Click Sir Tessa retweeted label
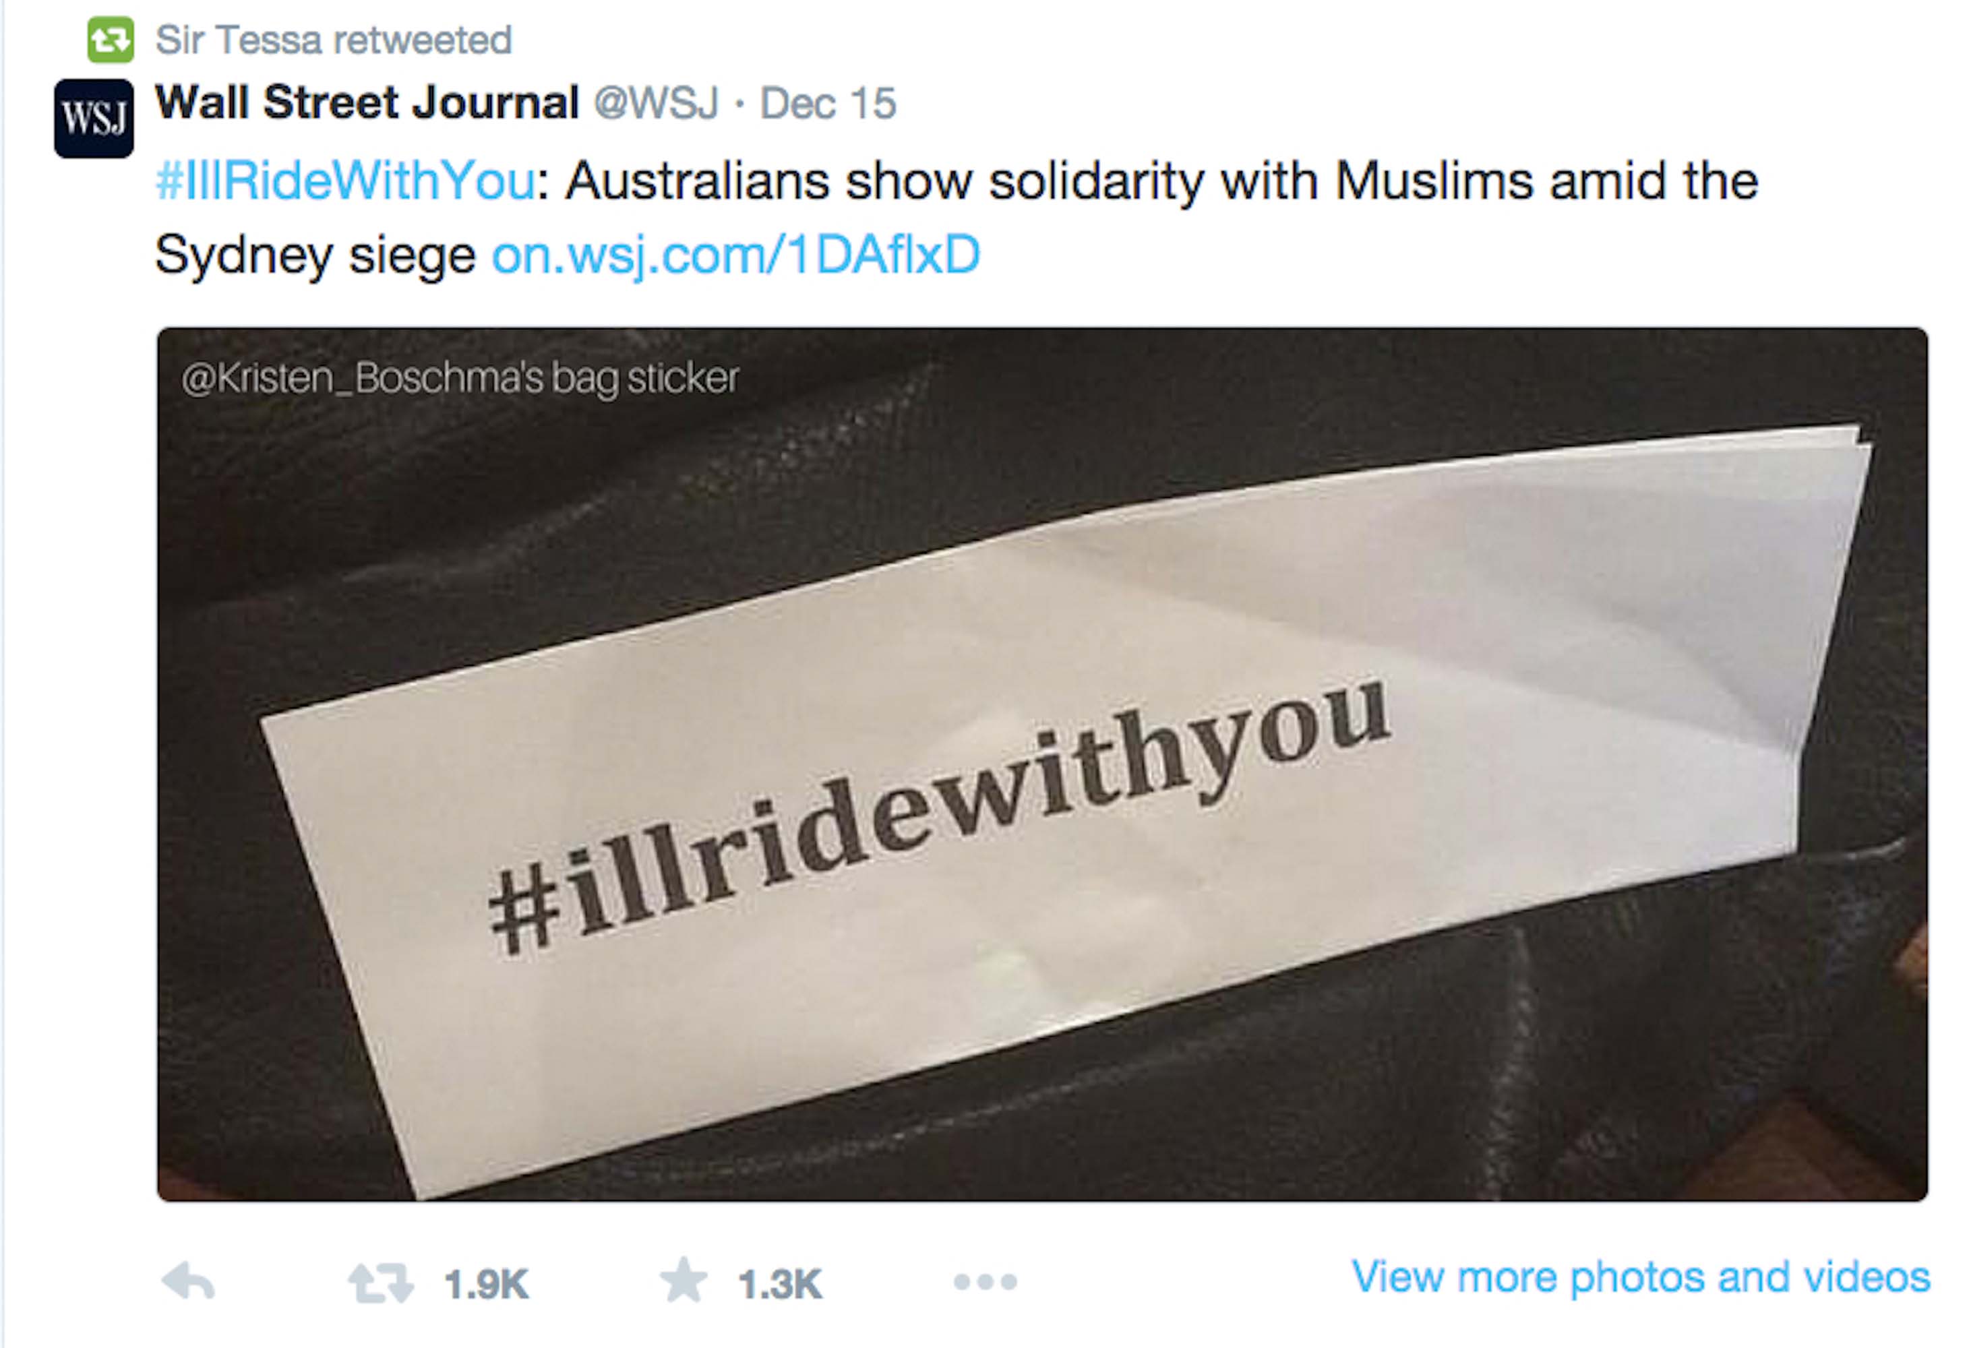The height and width of the screenshot is (1348, 1969). tap(334, 40)
